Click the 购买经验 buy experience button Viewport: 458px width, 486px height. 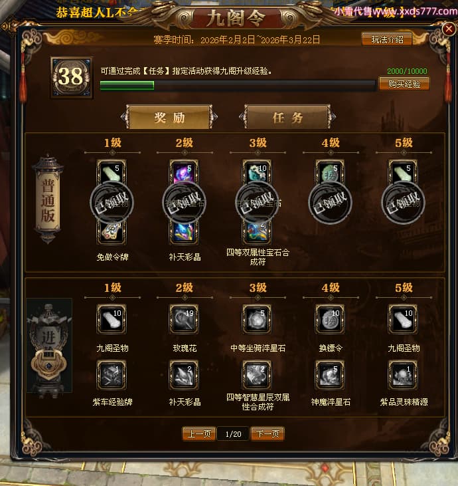point(404,84)
